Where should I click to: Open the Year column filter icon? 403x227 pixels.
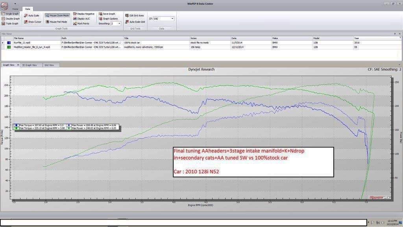click(x=400, y=38)
